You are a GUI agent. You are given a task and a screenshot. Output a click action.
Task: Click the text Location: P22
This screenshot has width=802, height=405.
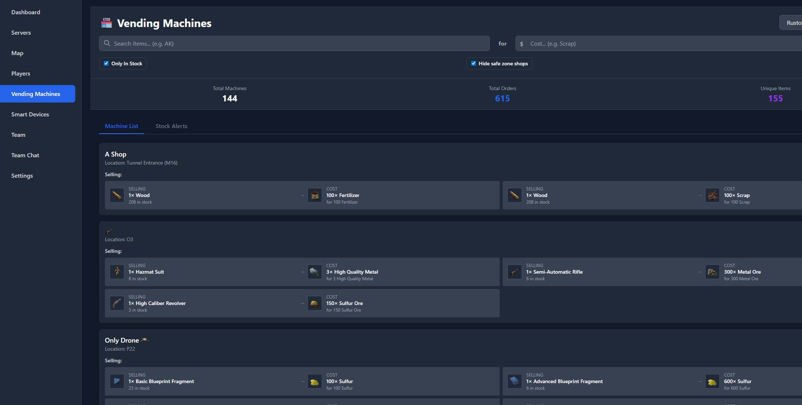120,349
